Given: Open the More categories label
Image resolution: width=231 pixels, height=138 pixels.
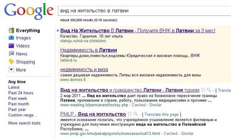Looking at the screenshot, I should point(21,70).
